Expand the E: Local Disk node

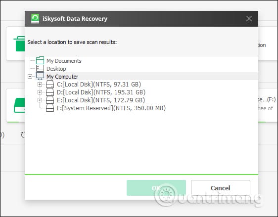[x=40, y=100]
